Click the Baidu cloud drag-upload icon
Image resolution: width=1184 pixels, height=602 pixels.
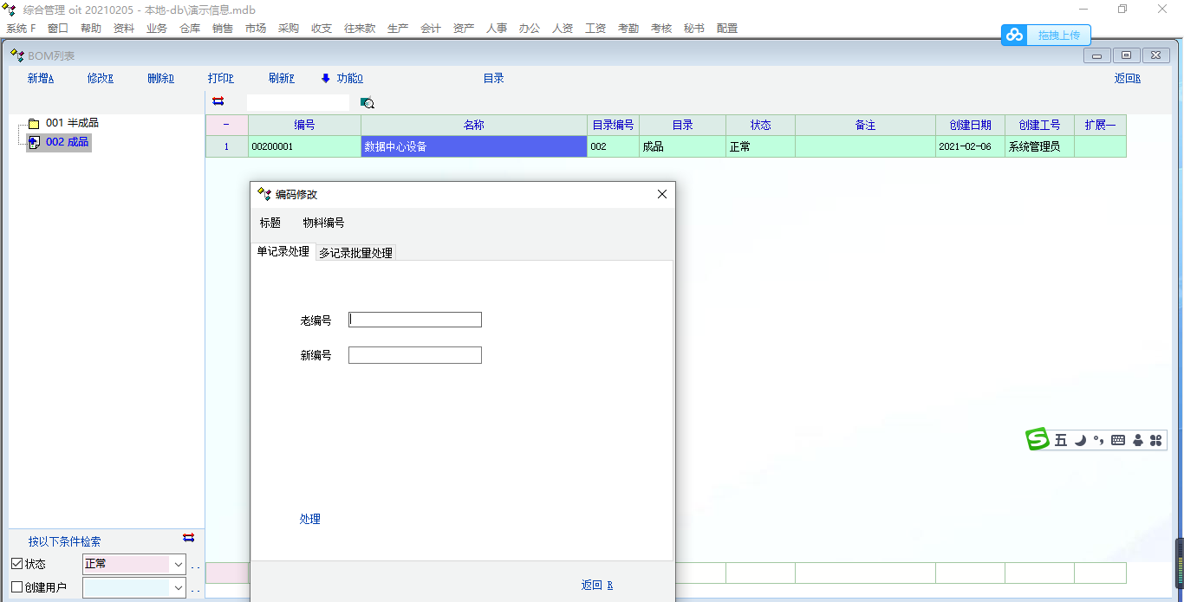coord(1014,36)
